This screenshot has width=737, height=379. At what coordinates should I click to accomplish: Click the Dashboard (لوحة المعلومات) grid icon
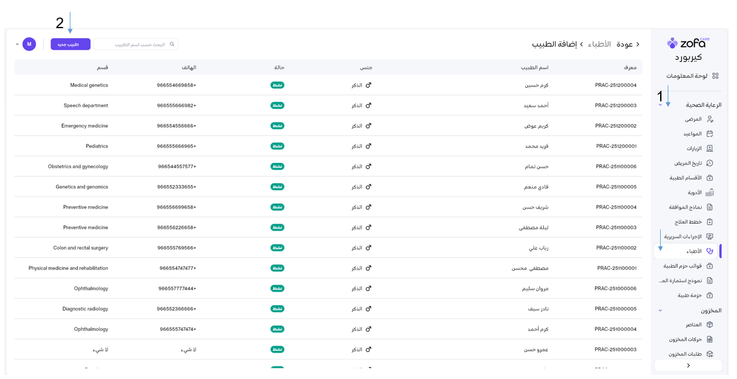pyautogui.click(x=715, y=76)
